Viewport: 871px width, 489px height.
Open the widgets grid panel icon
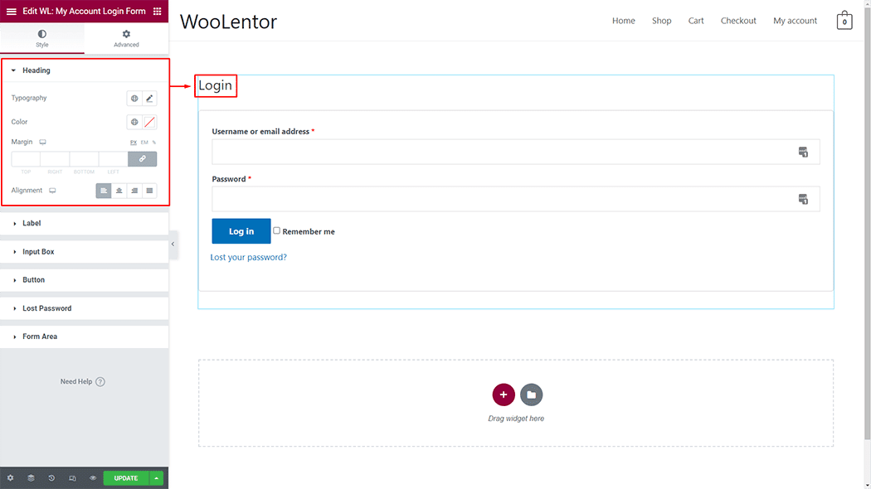pyautogui.click(x=157, y=12)
